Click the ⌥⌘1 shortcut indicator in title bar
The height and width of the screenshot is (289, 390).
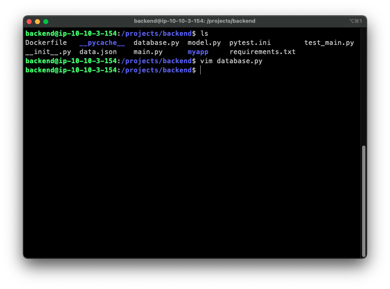click(355, 21)
